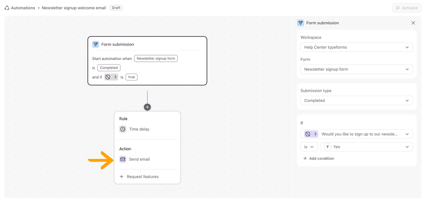Open the Workspace dropdown showing Help Center typeforms

click(357, 47)
